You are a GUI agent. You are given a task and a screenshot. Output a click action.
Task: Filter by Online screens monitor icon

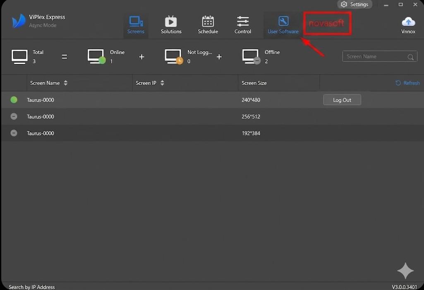click(96, 57)
